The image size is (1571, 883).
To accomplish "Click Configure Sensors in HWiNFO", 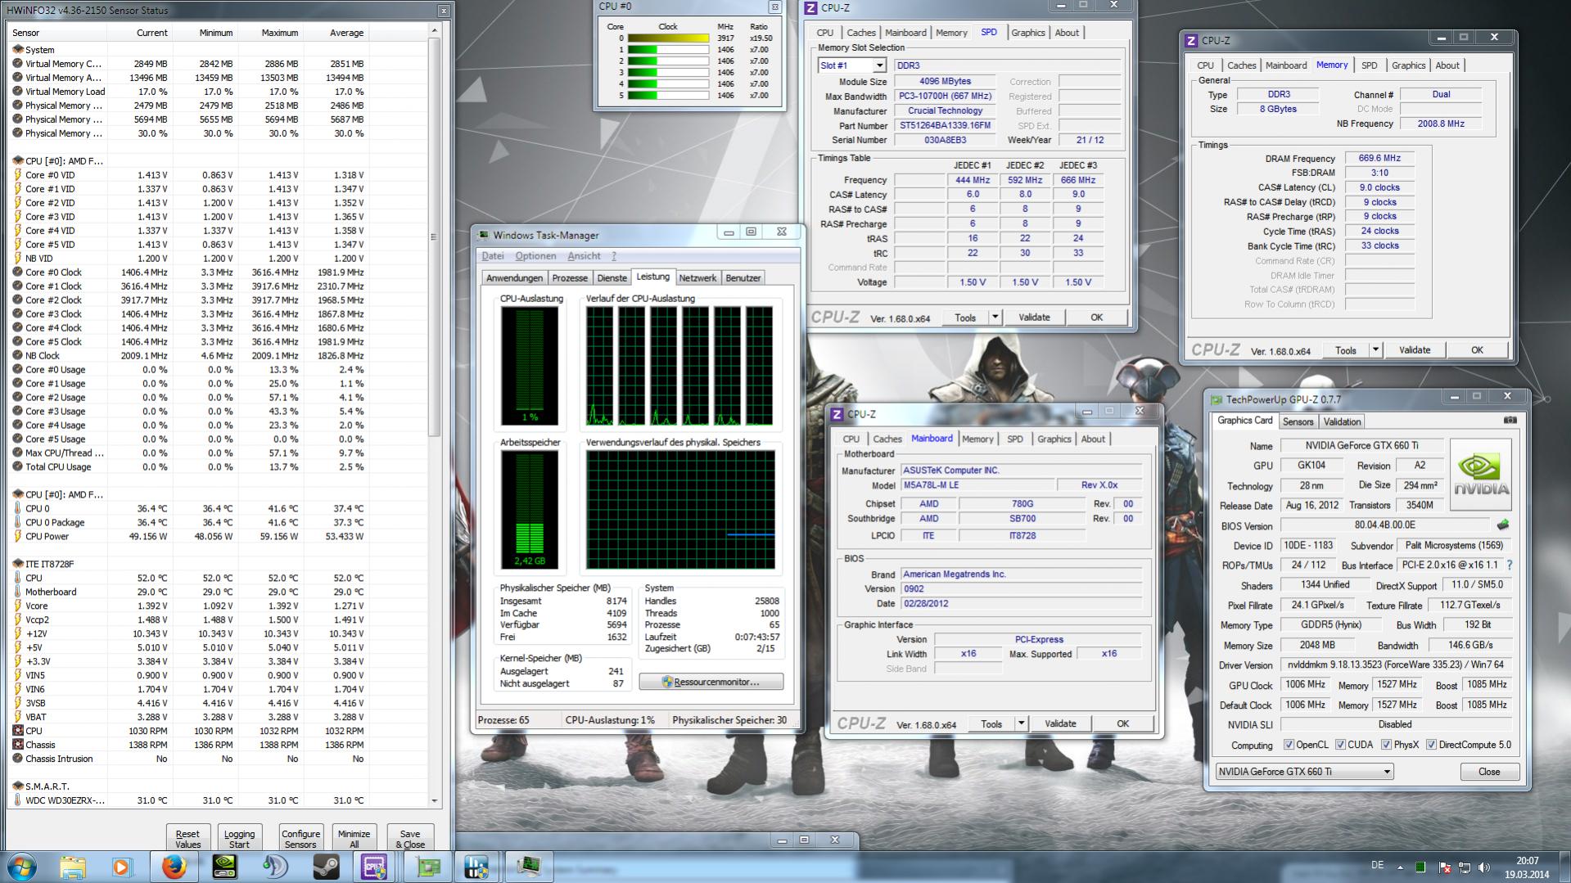I will [300, 839].
